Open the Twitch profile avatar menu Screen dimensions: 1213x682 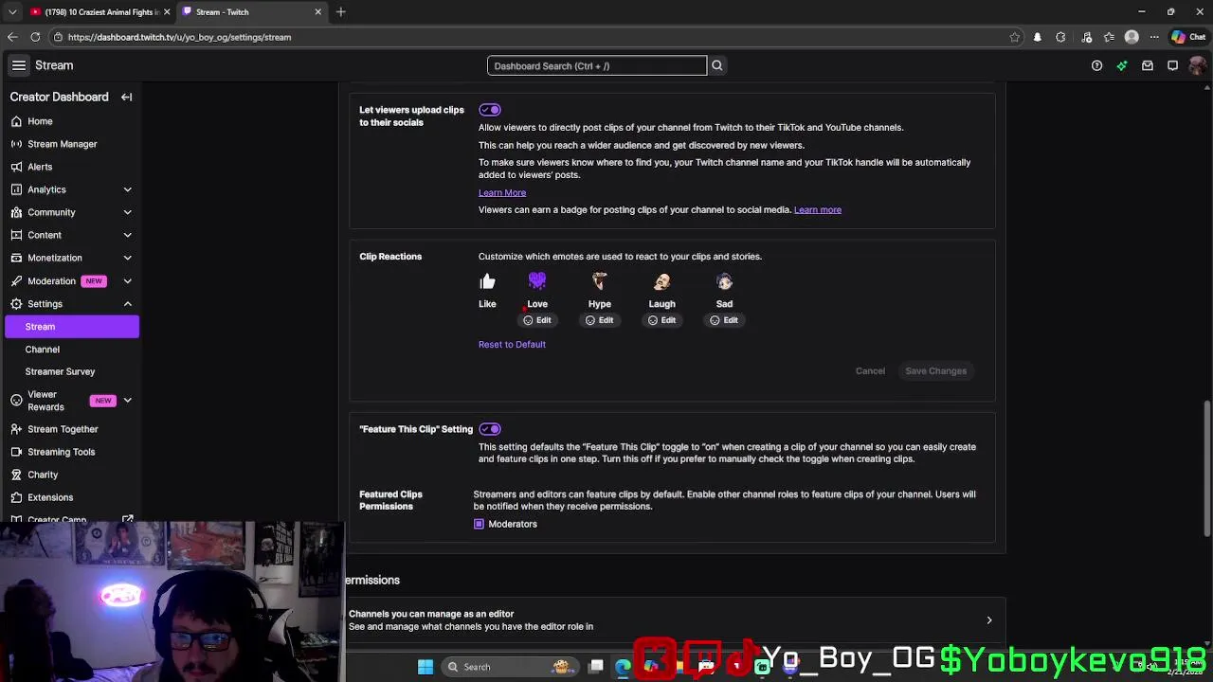pyautogui.click(x=1198, y=65)
